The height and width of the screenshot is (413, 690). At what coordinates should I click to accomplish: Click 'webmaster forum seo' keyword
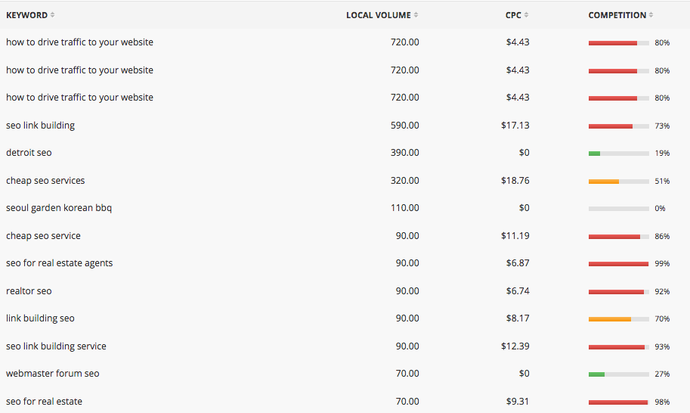point(53,374)
